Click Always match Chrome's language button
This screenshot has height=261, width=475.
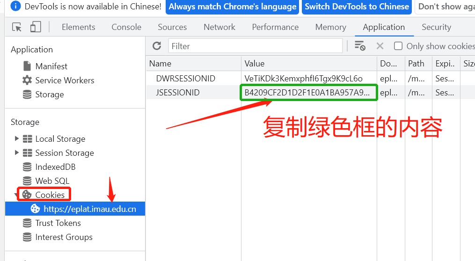point(232,7)
